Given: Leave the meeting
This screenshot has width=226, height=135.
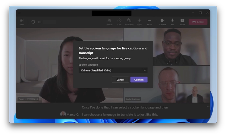Looking at the screenshot, I should pos(198,22).
